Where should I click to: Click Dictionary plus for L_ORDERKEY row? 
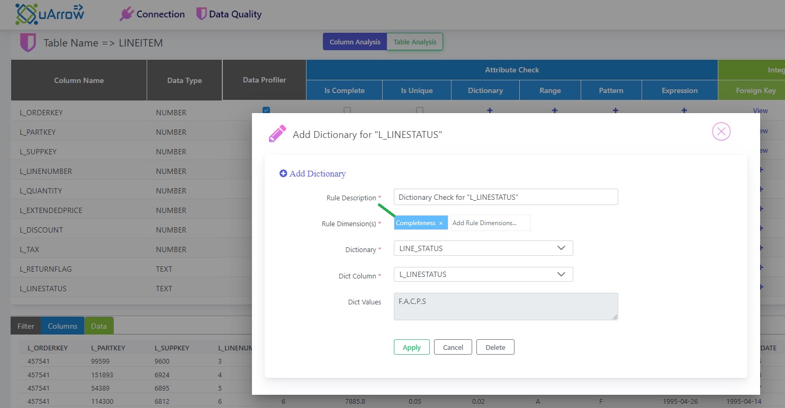coord(490,110)
